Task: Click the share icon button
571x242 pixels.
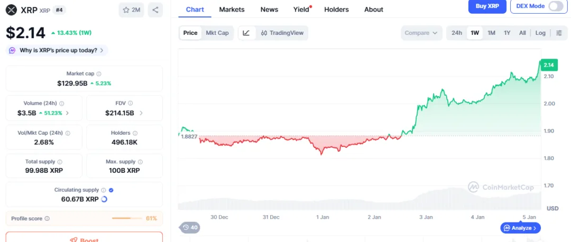Action: click(155, 10)
